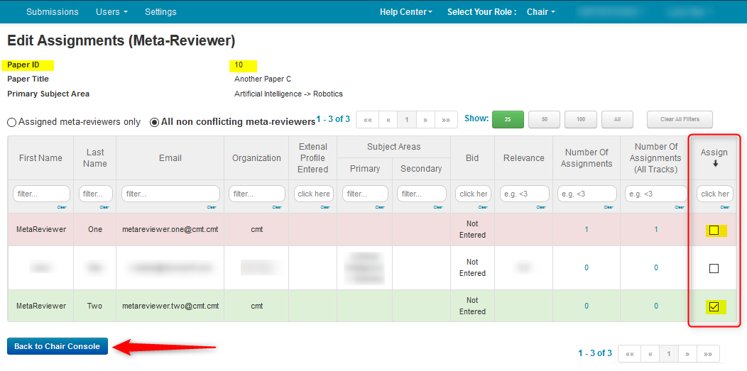Focus the First Name filter field
This screenshot has width=747, height=371.
point(41,194)
